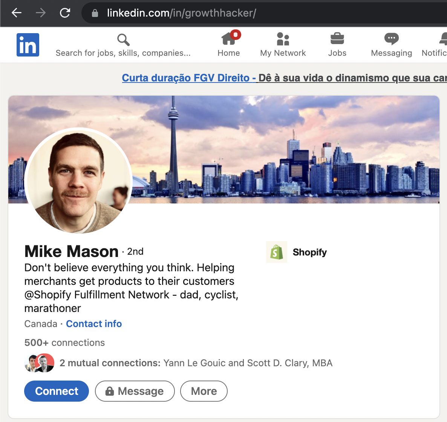447x422 pixels.
Task: Click the Home notification badge
Action: 235,34
